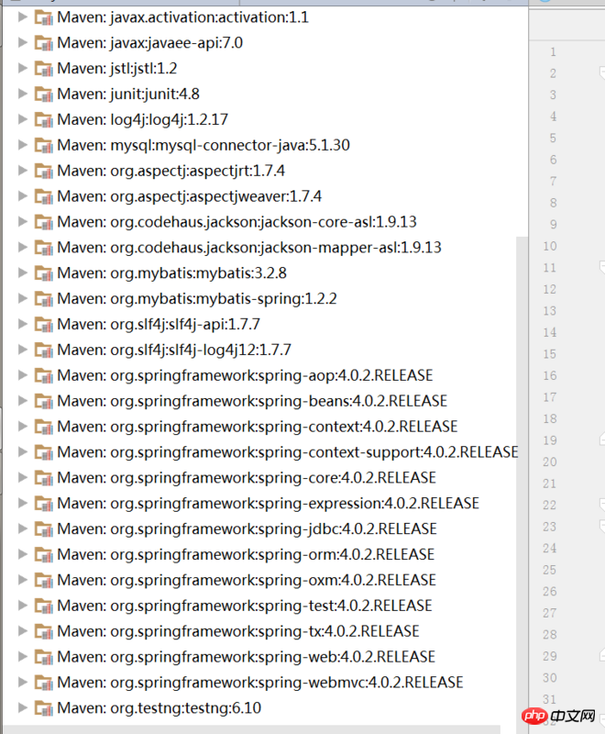
Task: Click library icon for javax.activation:activation:1.1
Action: coord(43,17)
